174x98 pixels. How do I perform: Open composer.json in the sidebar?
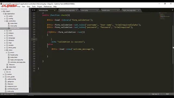point(12,87)
